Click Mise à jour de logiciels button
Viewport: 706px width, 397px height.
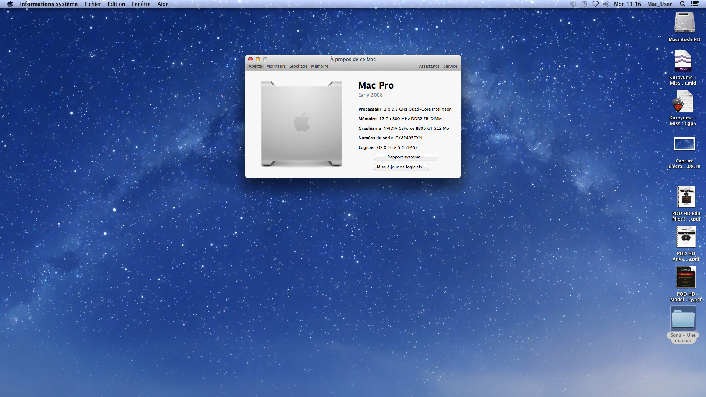[401, 167]
